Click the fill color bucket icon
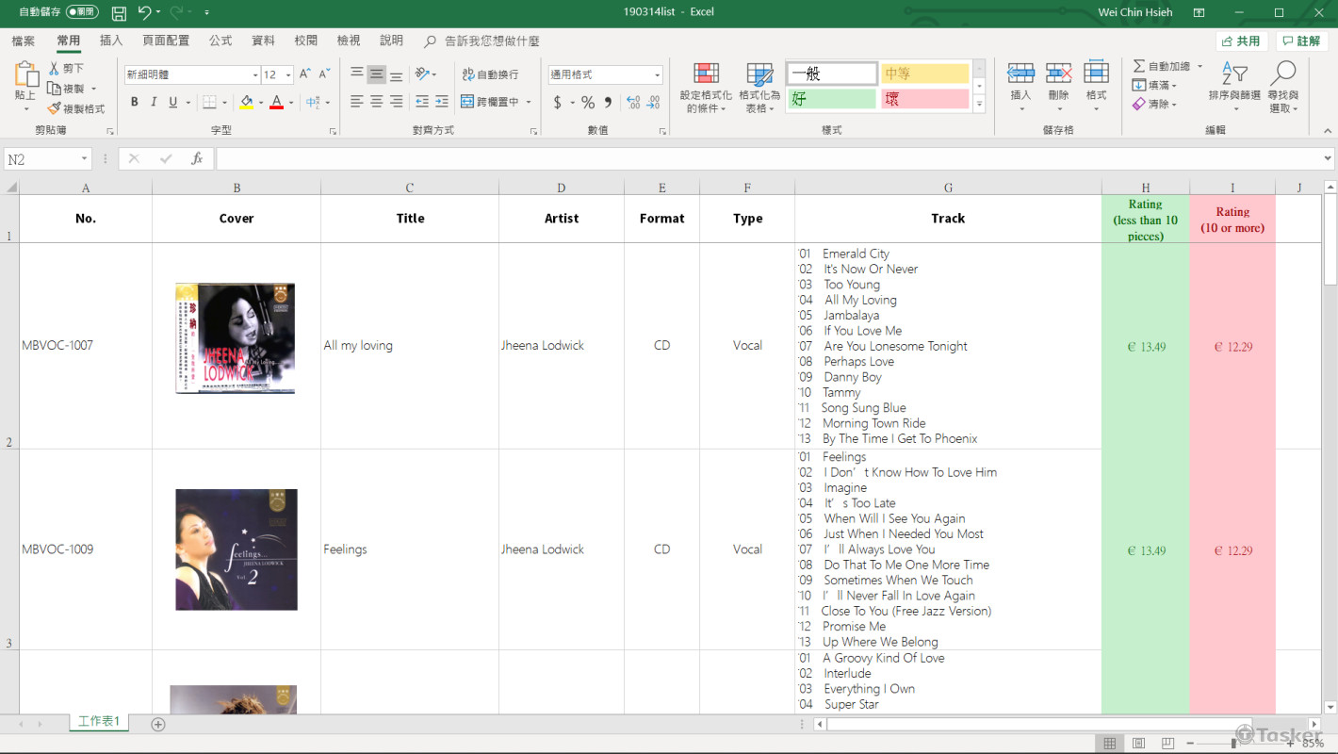Image resolution: width=1338 pixels, height=754 pixels. [246, 102]
